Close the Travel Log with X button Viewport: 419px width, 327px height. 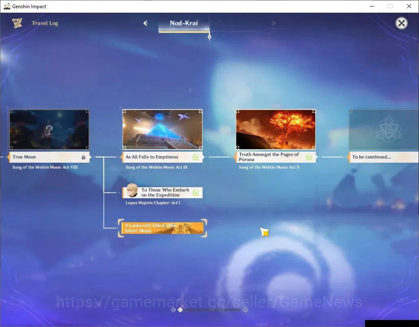(401, 23)
